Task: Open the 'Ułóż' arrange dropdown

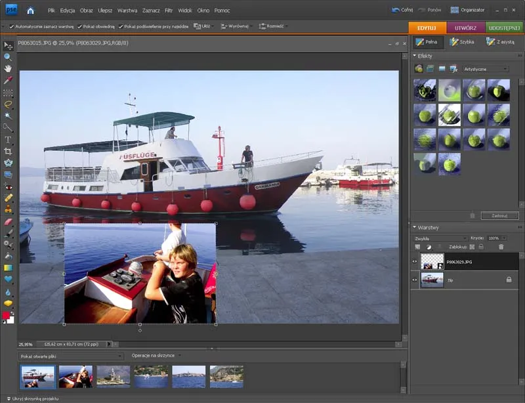Action: (203, 26)
